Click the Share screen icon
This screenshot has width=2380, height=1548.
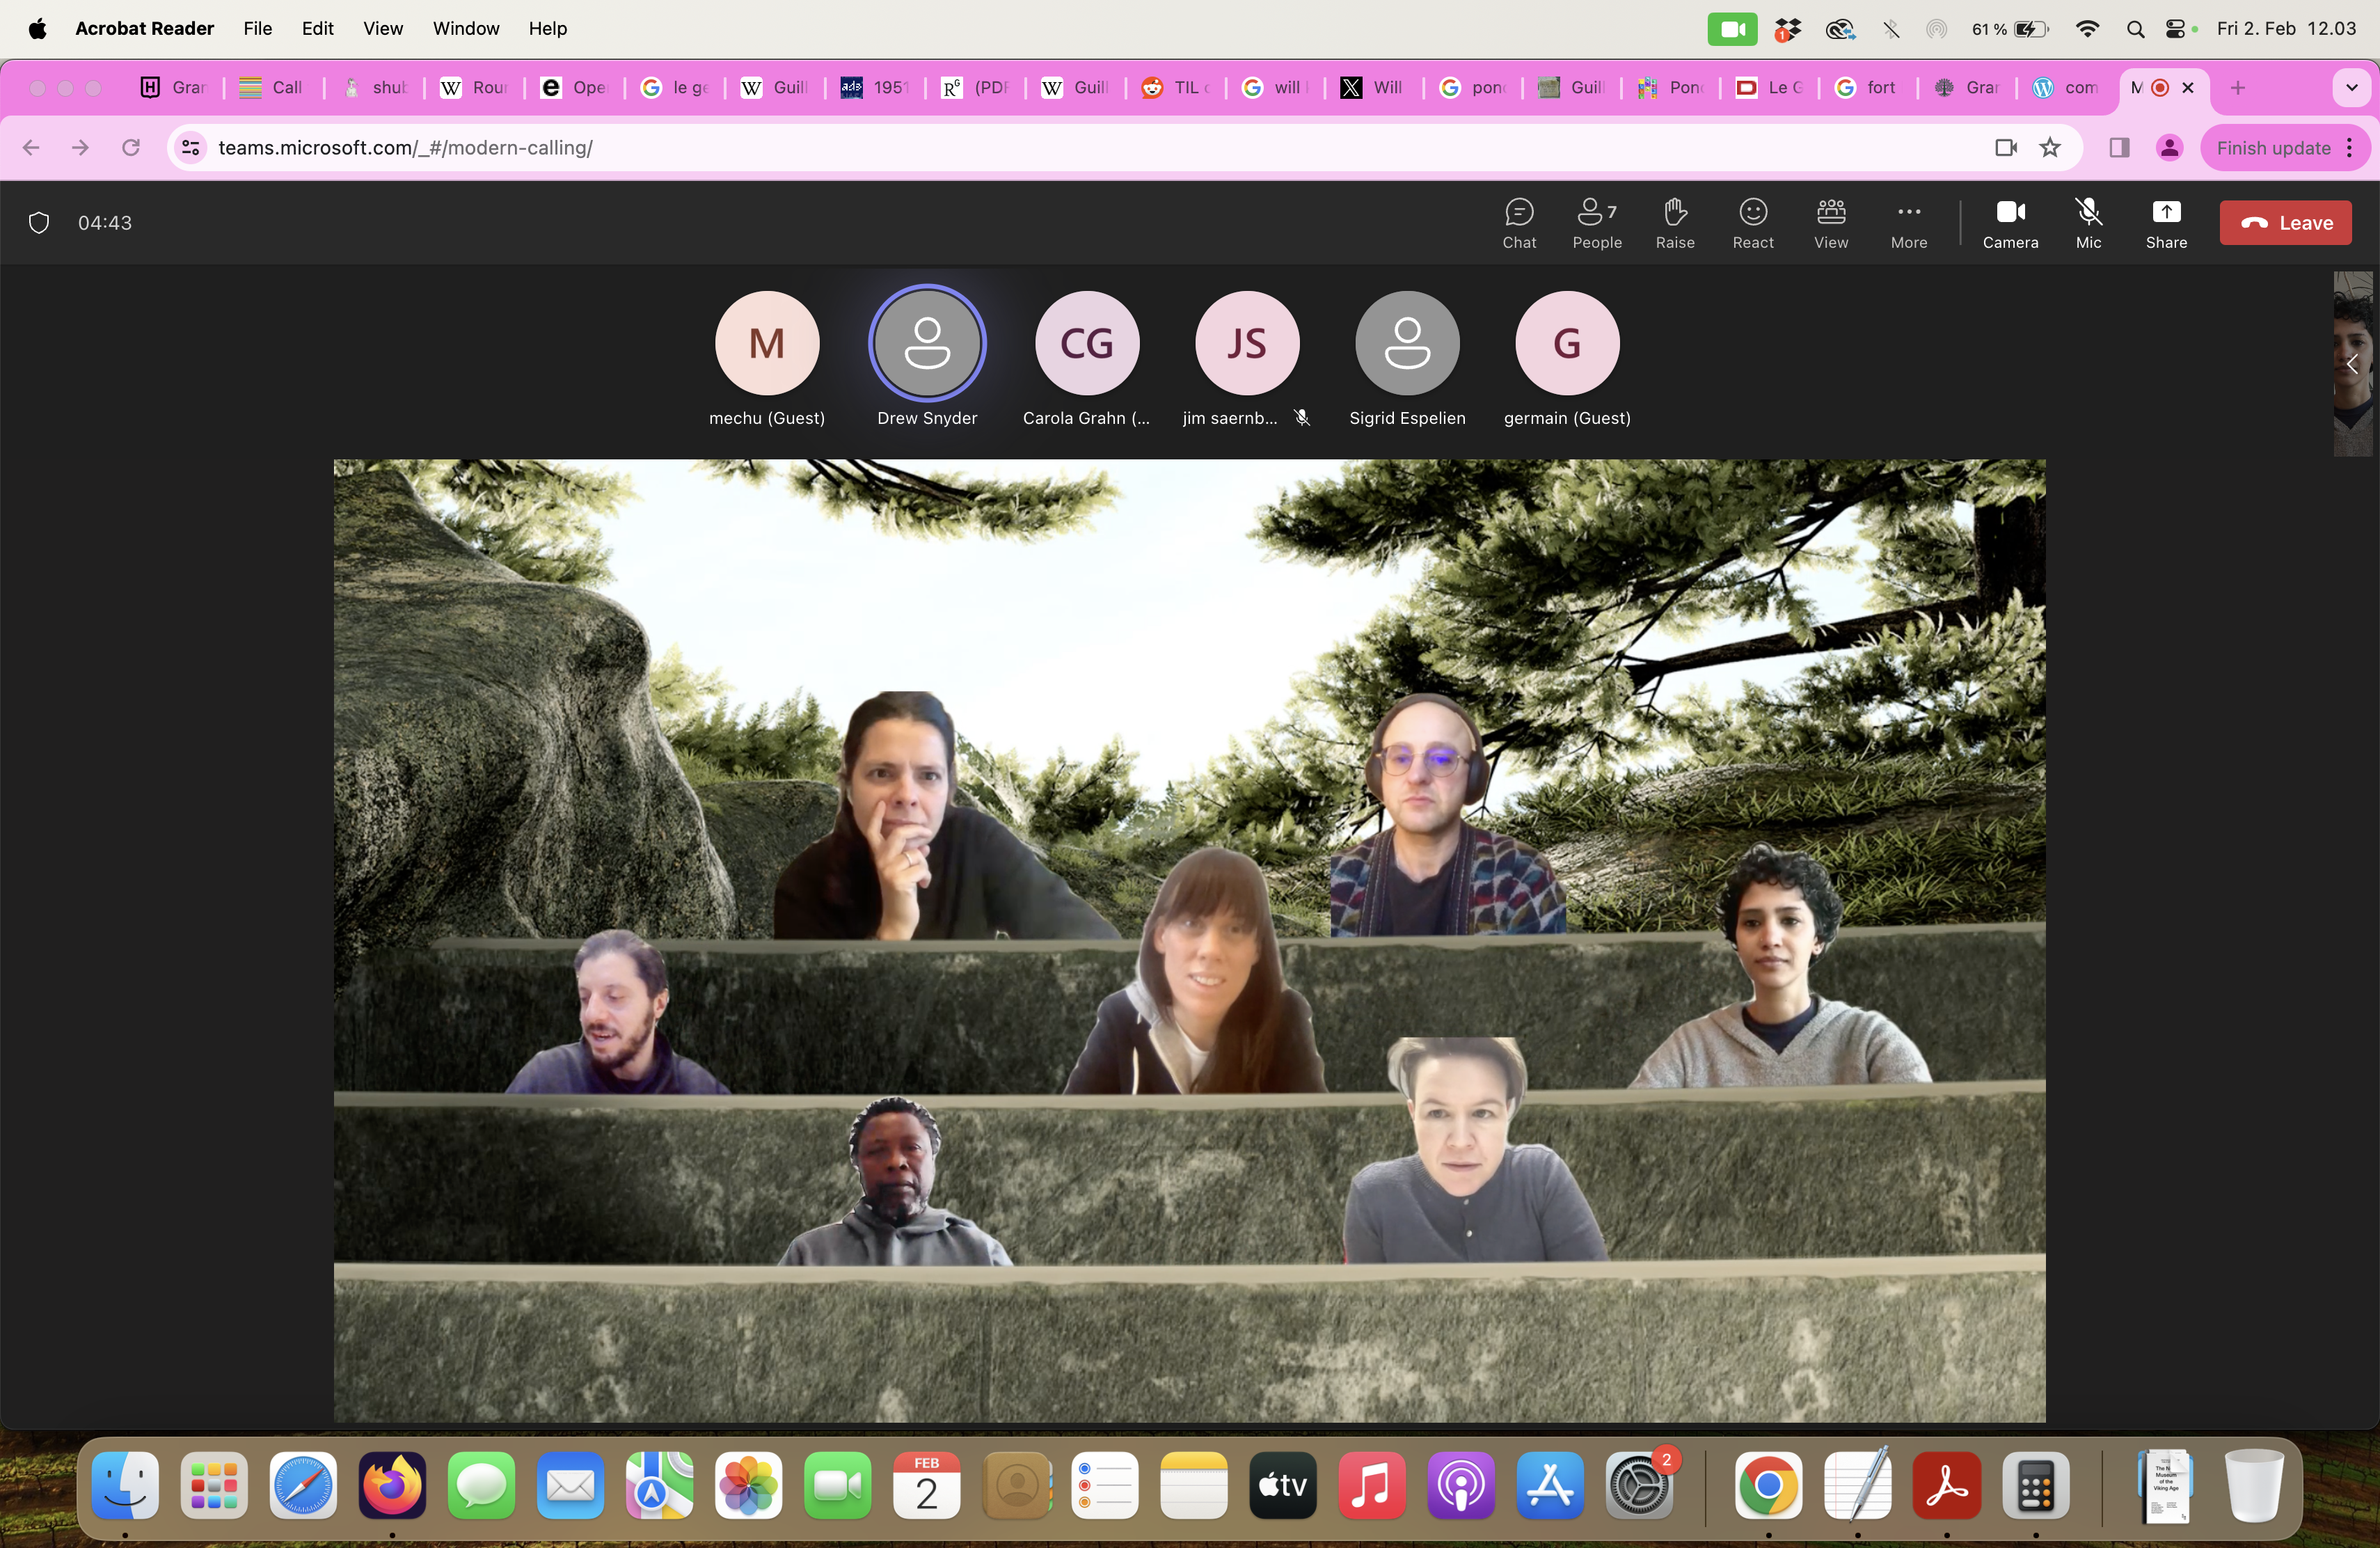(2166, 222)
